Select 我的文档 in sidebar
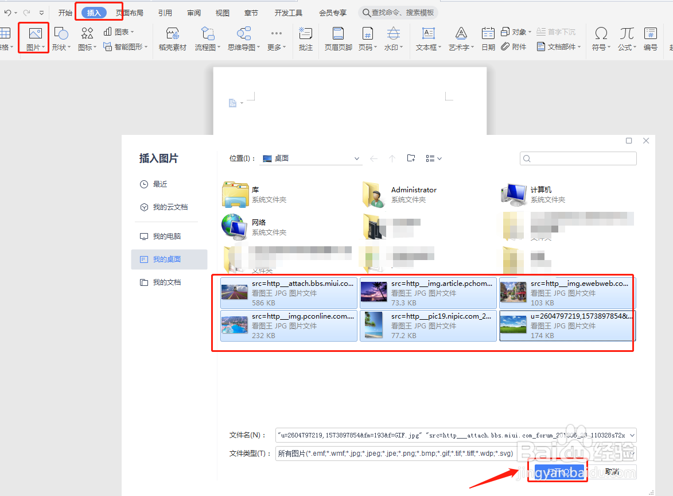This screenshot has width=673, height=496. (161, 282)
